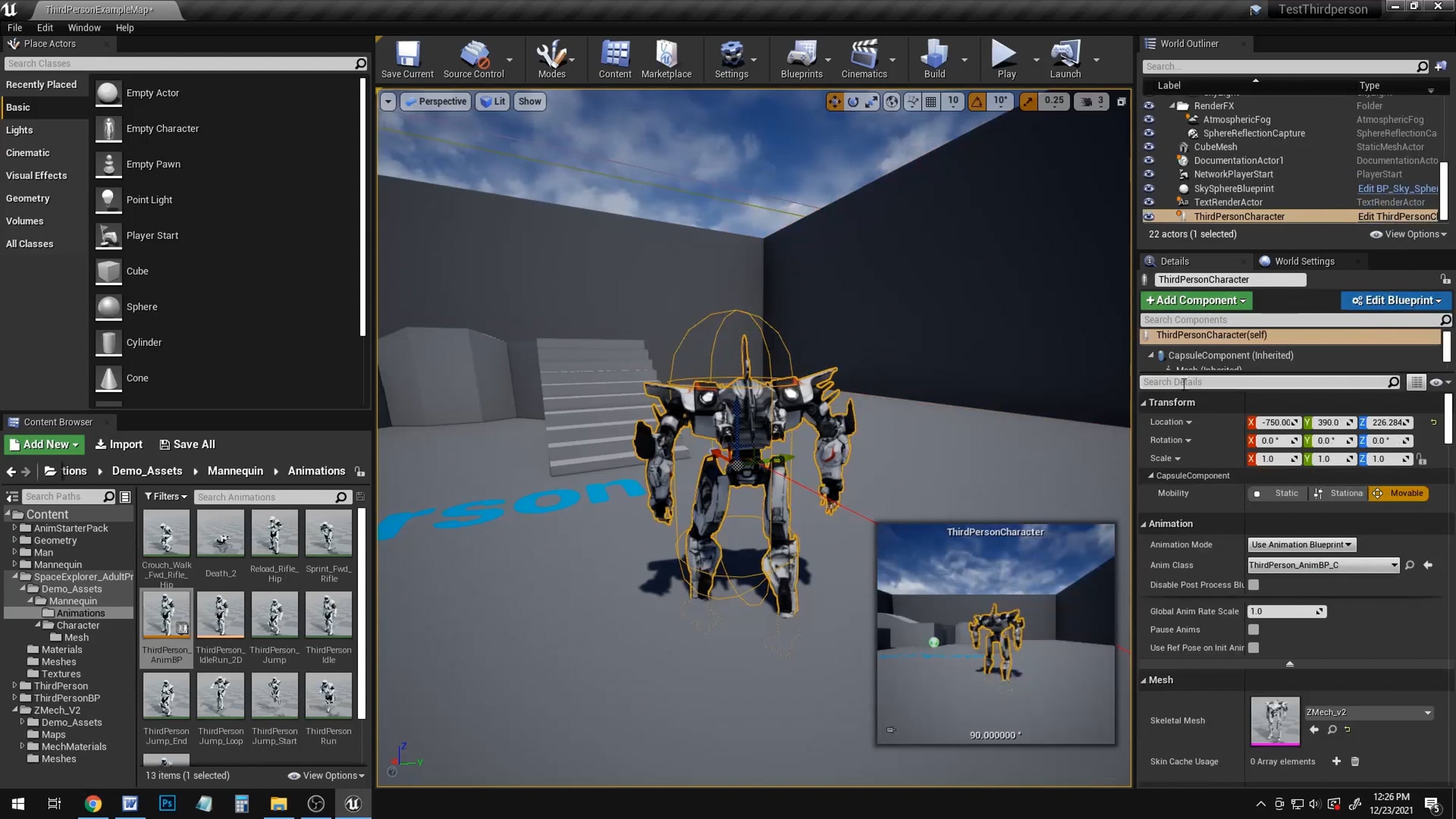Screen dimensions: 1456x819
Task: Open Google Chrome from the taskbar
Action: coord(93,804)
